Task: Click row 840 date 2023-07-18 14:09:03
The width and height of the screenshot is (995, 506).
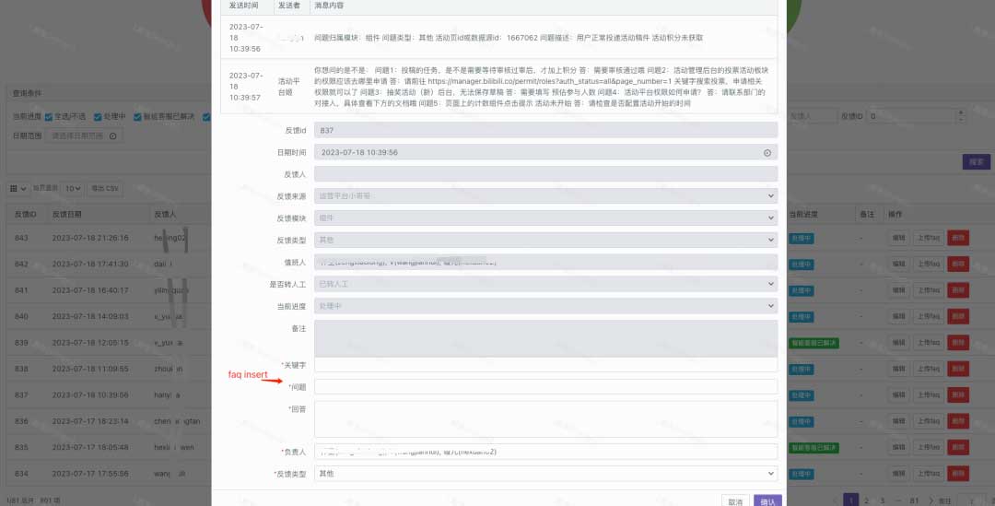Action: tap(90, 316)
